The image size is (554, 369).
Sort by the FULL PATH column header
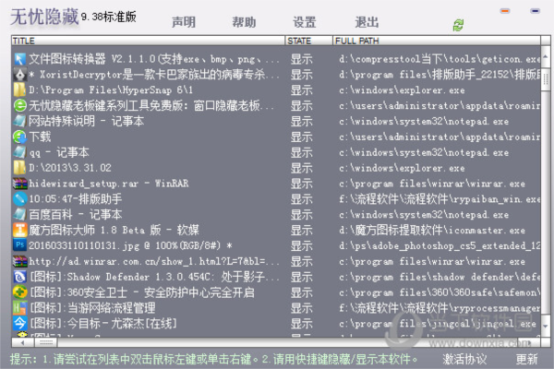(x=437, y=41)
